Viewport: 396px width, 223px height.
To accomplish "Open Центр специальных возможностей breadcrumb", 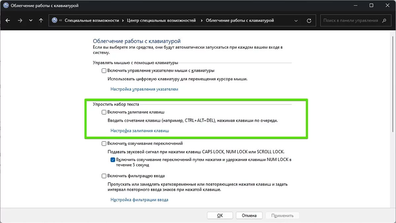I will (x=161, y=20).
